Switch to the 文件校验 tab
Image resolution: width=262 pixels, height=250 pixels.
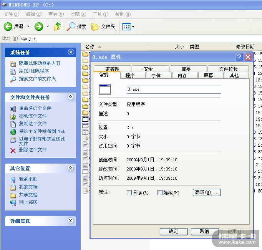[228, 69]
